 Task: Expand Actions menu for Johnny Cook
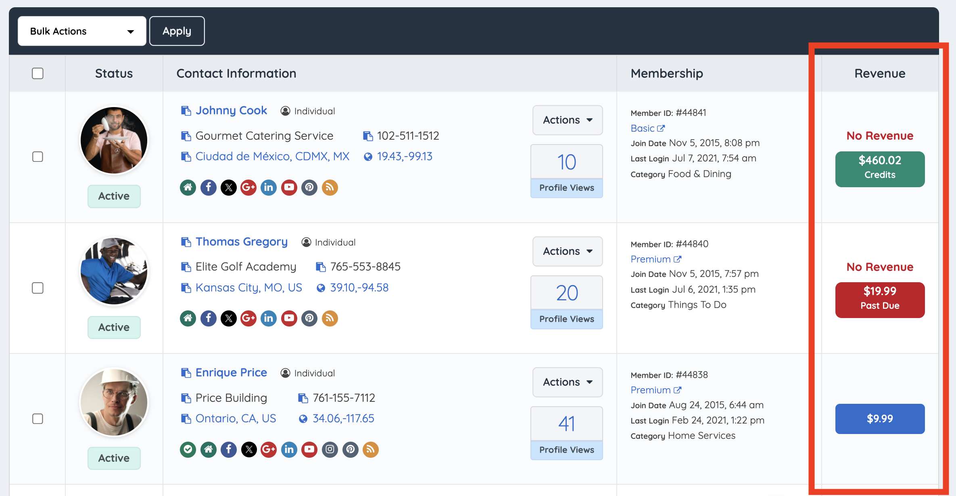click(567, 120)
